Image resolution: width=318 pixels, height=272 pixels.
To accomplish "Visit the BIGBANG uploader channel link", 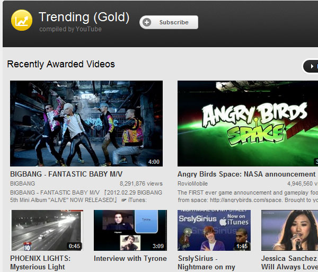I will click(x=22, y=183).
